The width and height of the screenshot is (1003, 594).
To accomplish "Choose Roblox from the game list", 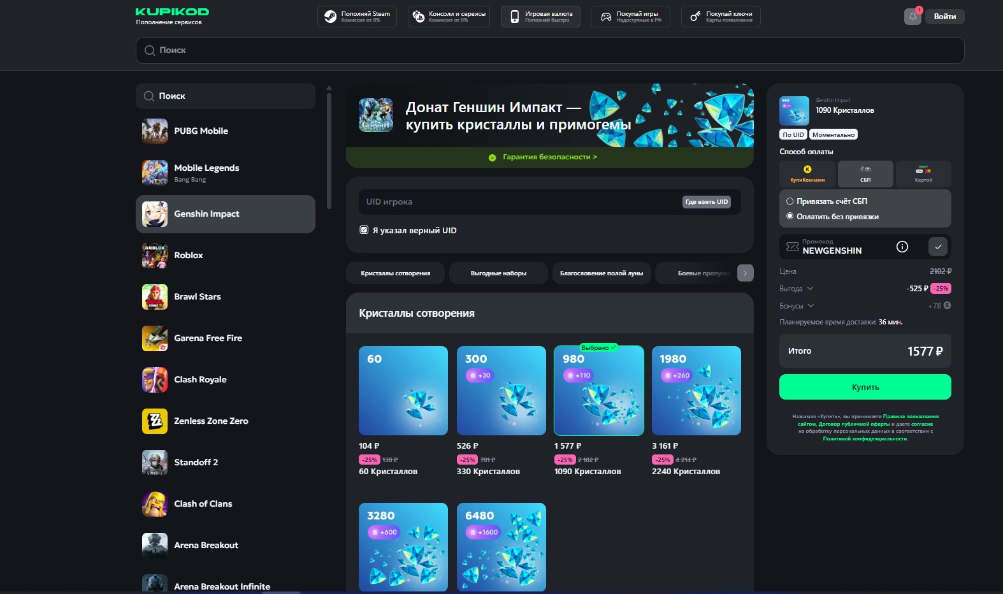I will click(226, 256).
